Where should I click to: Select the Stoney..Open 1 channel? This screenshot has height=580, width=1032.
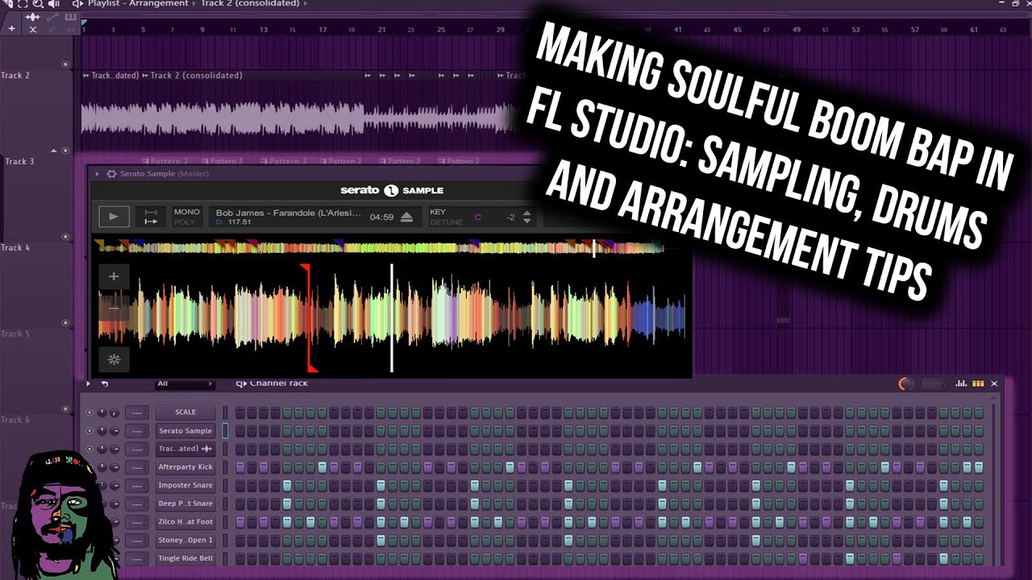(x=185, y=540)
